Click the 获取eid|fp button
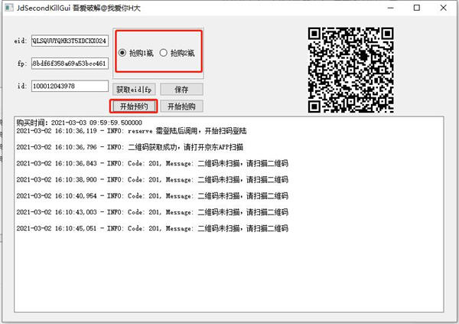459x324 pixels. coord(134,90)
